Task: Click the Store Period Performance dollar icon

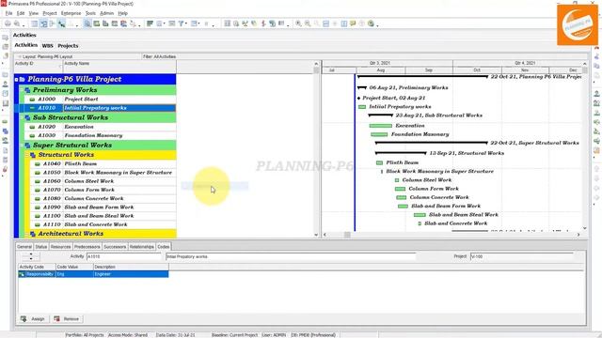Action: pos(263,23)
